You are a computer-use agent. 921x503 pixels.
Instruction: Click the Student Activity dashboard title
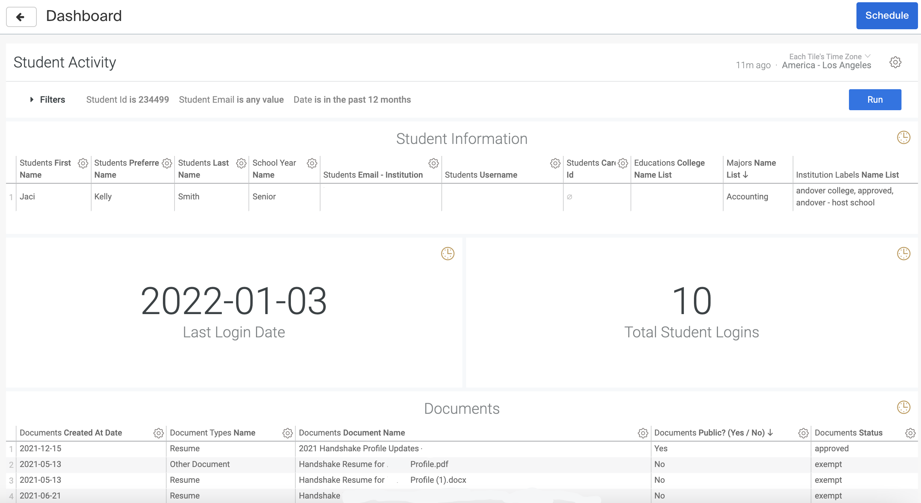[65, 63]
